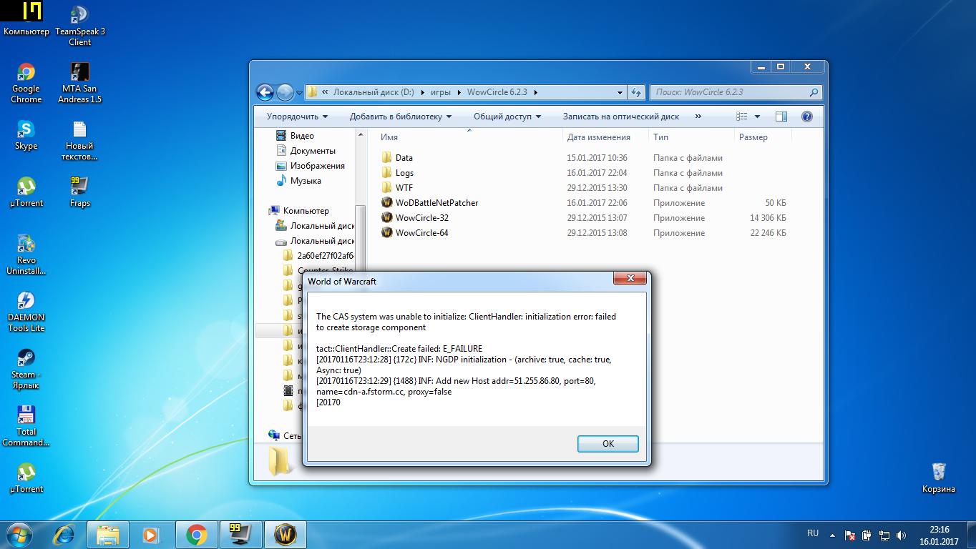976x549 pixels.
Task: Open the view options dropdown arrow
Action: click(x=757, y=117)
